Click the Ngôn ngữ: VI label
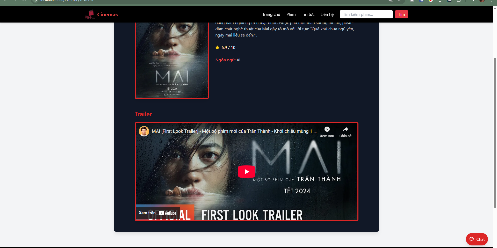The image size is (497, 248). point(228,60)
